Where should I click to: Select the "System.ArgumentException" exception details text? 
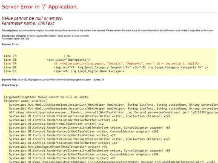click(58, 36)
